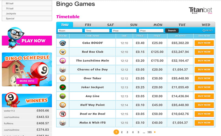Click the black Search button
This screenshot has height=136, width=221.
pos(172,30)
